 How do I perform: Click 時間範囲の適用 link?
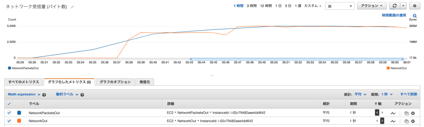pos(394,16)
